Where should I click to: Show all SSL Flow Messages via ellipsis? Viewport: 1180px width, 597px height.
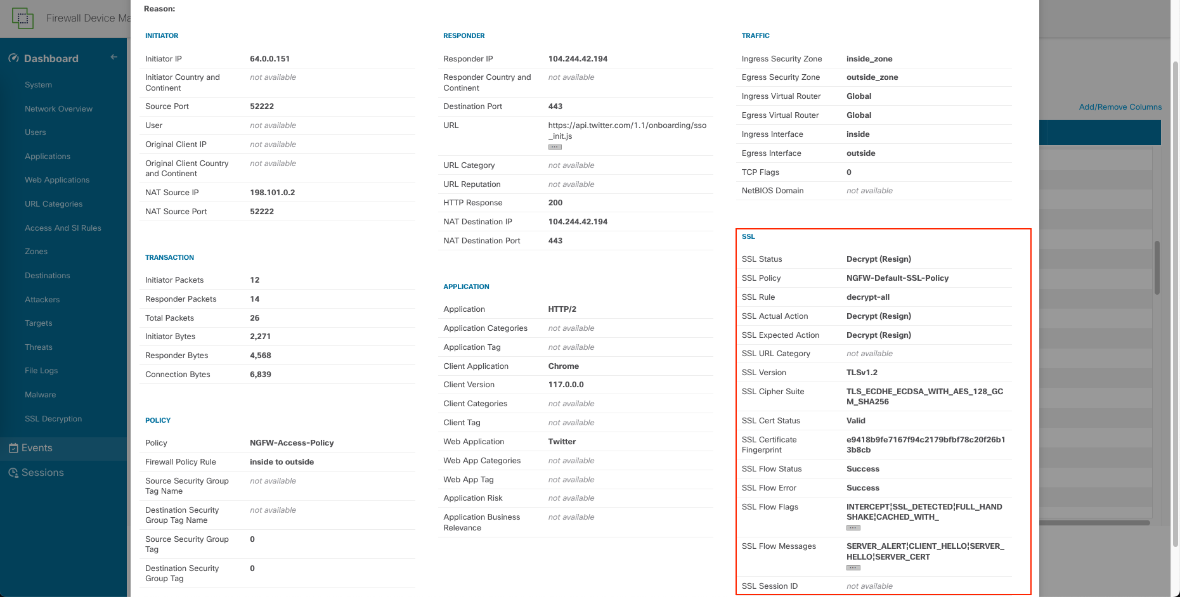pyautogui.click(x=853, y=568)
